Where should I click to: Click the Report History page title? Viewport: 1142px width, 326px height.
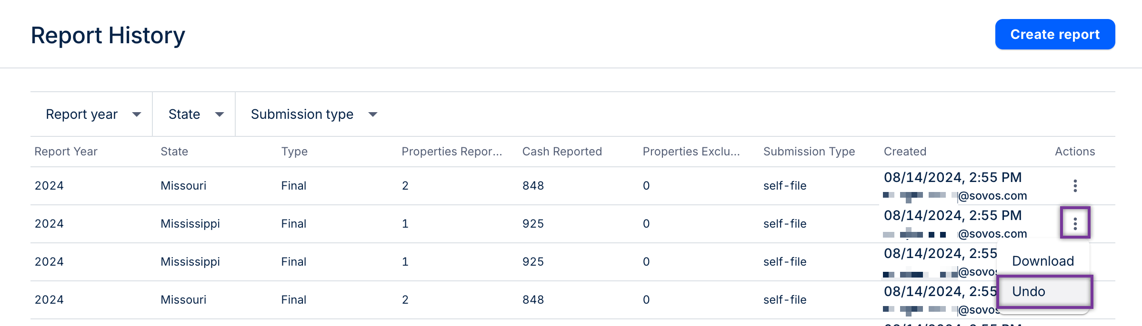108,36
